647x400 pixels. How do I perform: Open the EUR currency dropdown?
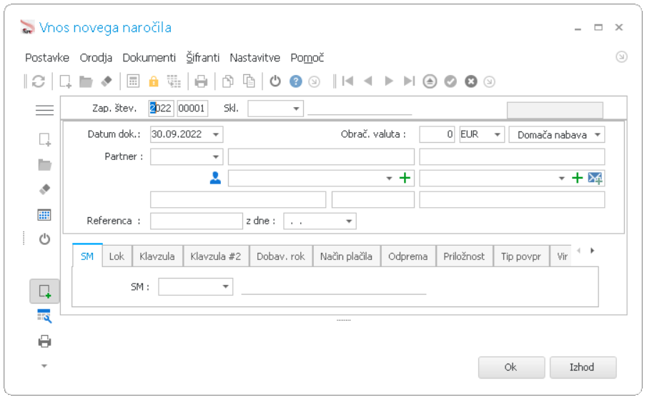point(497,134)
